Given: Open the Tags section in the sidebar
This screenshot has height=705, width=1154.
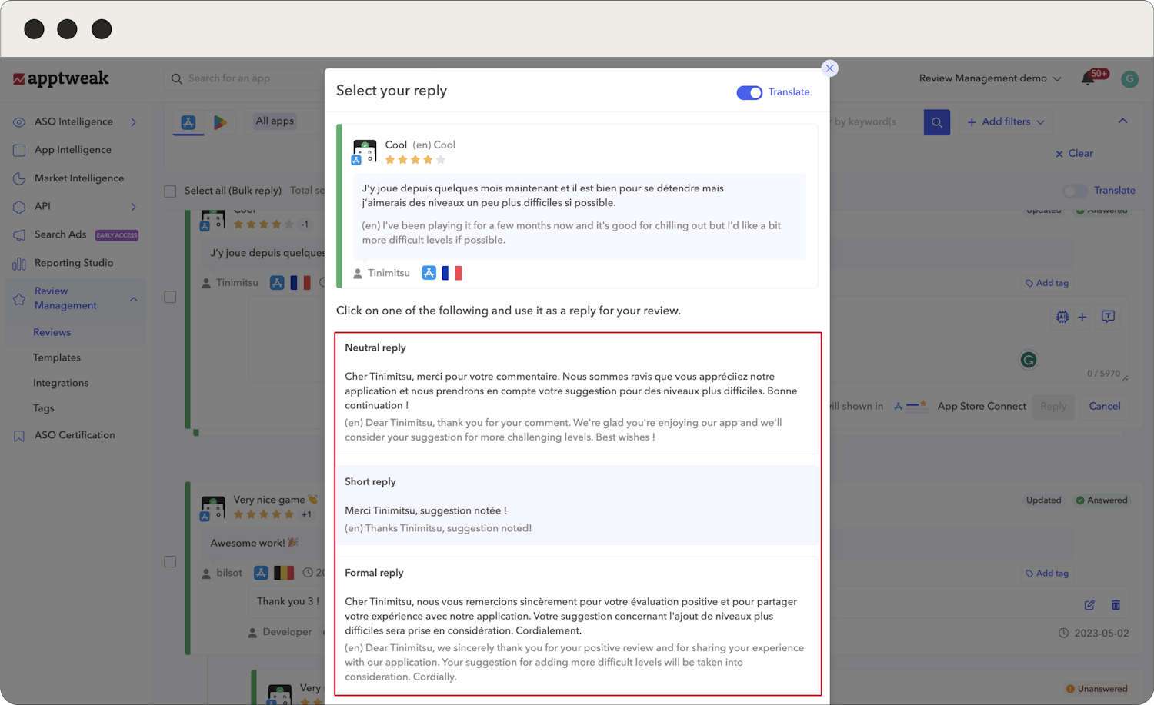Looking at the screenshot, I should click(45, 407).
